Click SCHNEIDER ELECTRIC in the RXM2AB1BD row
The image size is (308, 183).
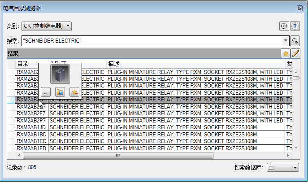point(77,135)
